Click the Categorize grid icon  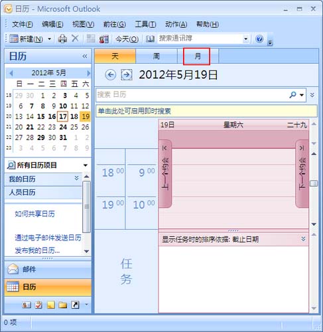click(91, 39)
